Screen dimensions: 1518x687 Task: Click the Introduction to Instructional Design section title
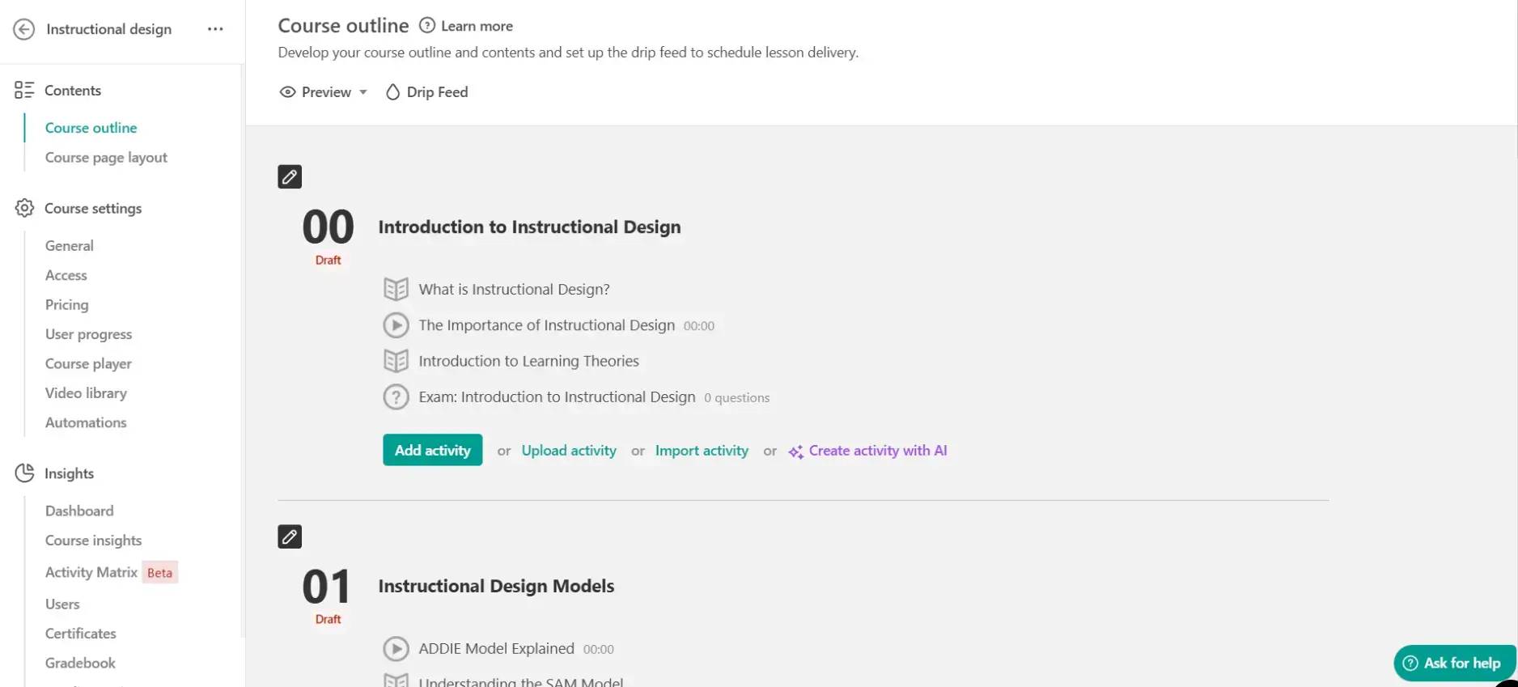click(x=529, y=227)
